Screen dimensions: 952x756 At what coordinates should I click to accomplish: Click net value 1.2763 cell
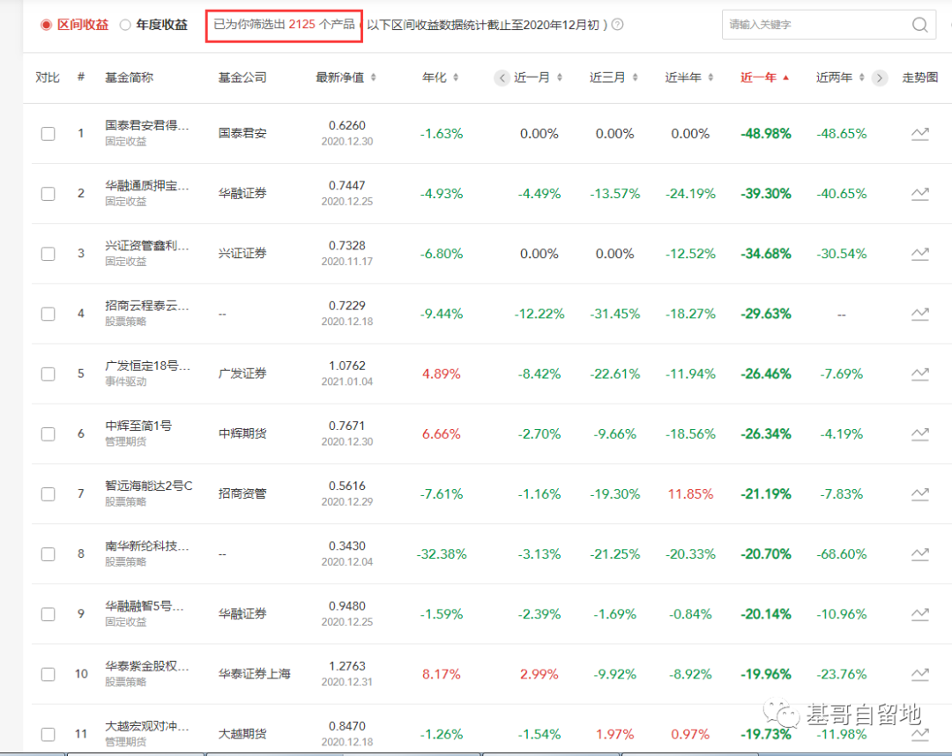coord(347,666)
